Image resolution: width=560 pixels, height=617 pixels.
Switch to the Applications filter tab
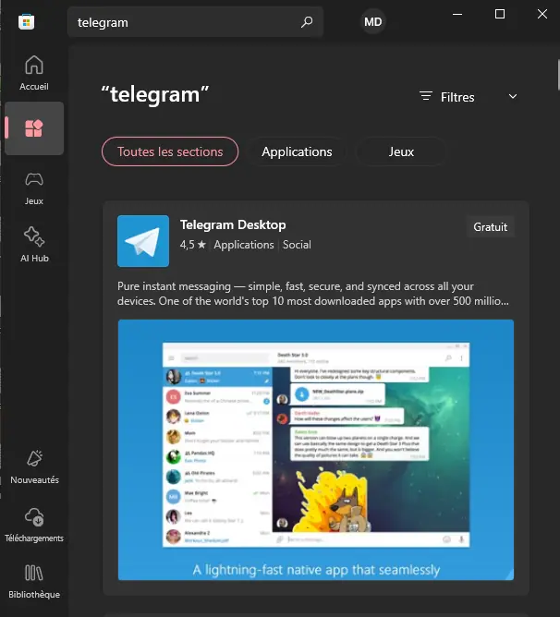[297, 151]
